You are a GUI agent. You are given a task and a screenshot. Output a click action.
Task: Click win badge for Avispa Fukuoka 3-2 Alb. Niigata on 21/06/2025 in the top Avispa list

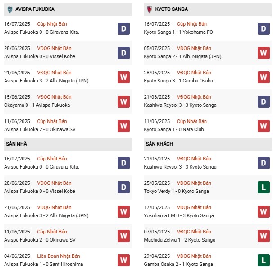pyautogui.click(x=123, y=77)
